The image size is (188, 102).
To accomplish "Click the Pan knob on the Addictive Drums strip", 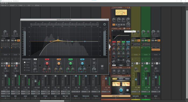I will click(5, 69).
